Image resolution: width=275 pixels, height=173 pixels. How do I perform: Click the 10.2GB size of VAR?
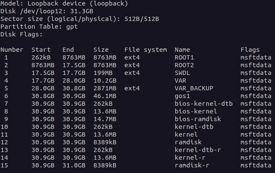[x=105, y=81]
